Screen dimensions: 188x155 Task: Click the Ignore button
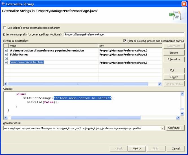click(x=174, y=53)
